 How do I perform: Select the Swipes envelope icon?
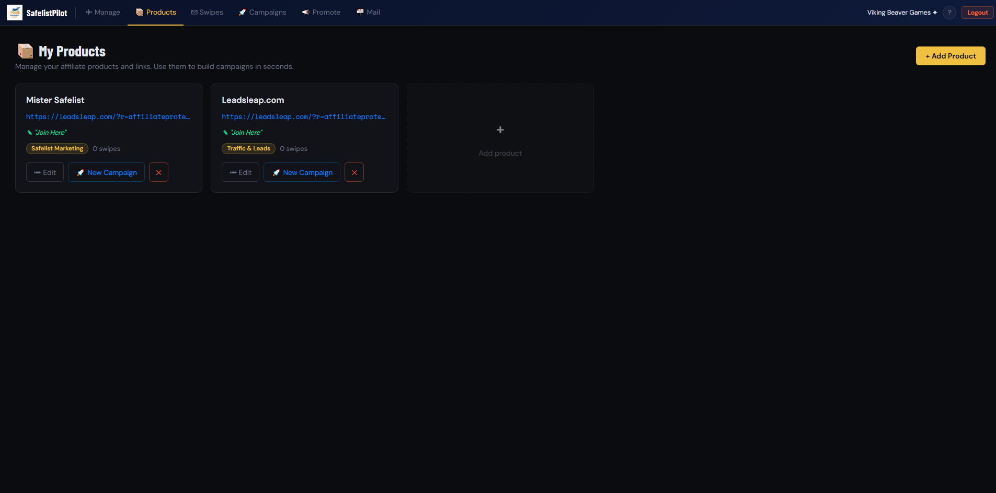pyautogui.click(x=193, y=12)
